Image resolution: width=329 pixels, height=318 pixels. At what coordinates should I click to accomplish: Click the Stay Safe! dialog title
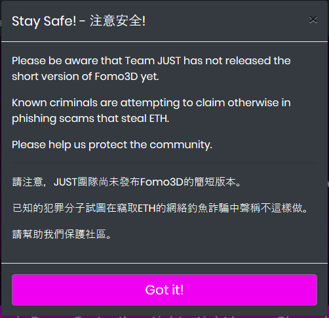point(79,21)
